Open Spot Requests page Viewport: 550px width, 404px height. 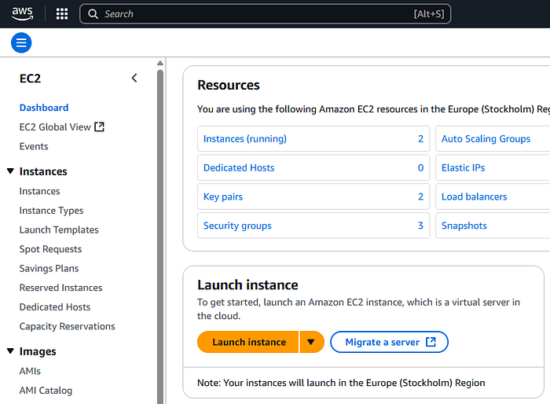pos(50,249)
